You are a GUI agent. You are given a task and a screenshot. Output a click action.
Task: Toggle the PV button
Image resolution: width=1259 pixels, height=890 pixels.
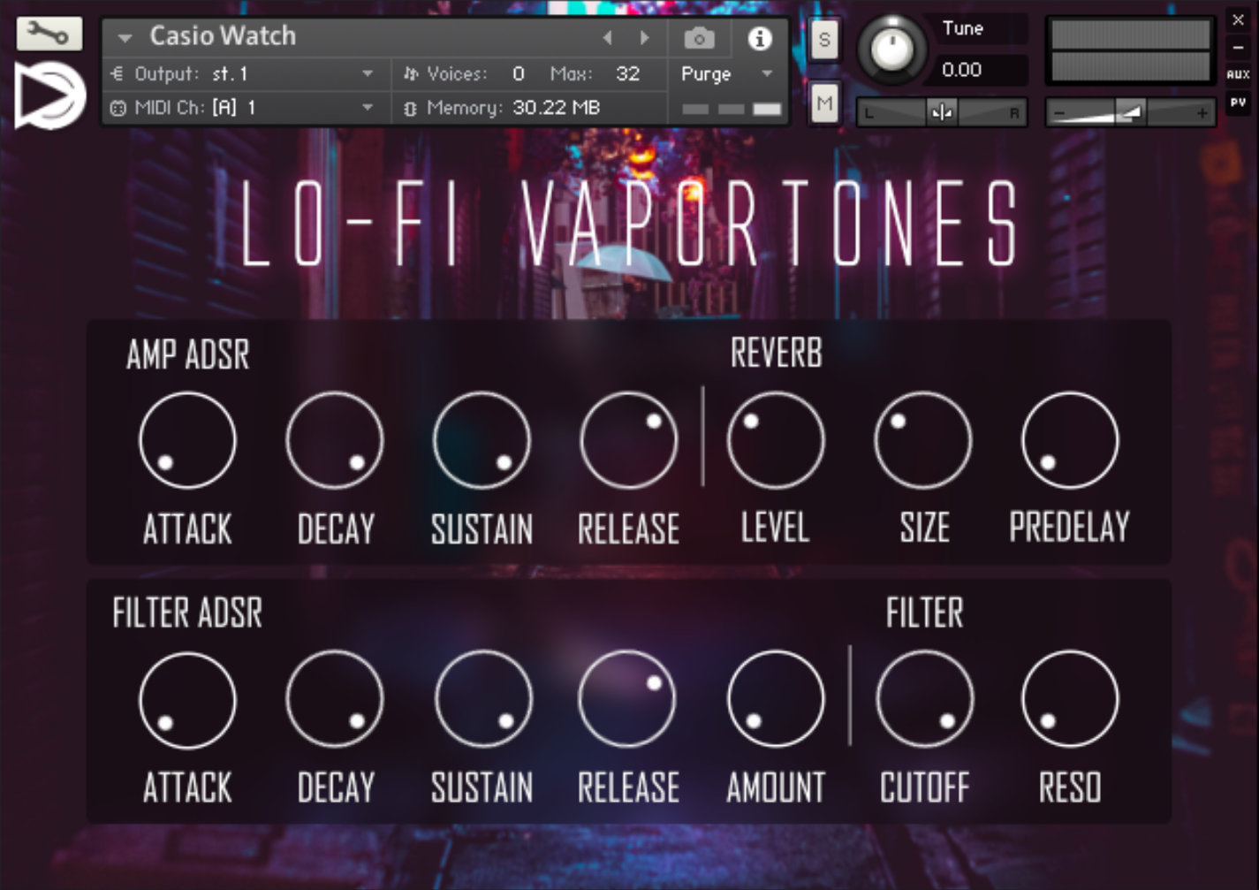1238,102
